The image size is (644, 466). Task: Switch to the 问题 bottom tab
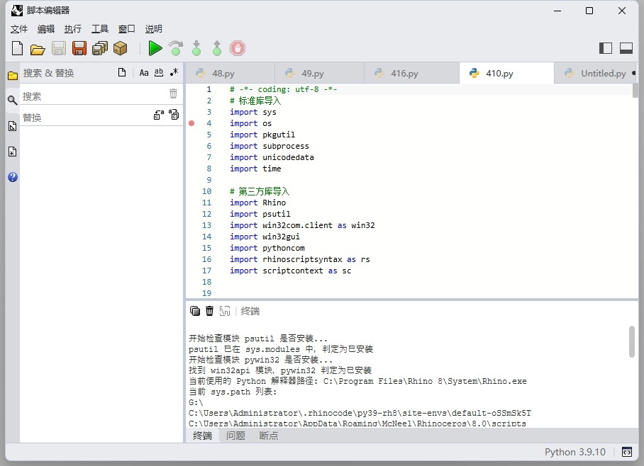click(x=235, y=436)
